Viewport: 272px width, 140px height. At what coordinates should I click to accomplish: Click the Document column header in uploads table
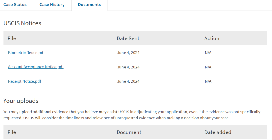click(x=129, y=132)
